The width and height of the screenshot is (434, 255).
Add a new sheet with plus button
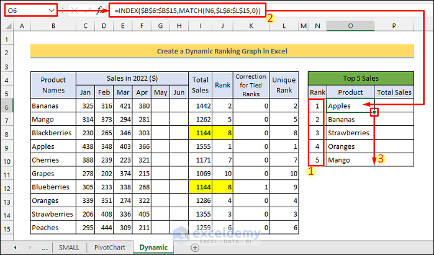[x=195, y=247]
